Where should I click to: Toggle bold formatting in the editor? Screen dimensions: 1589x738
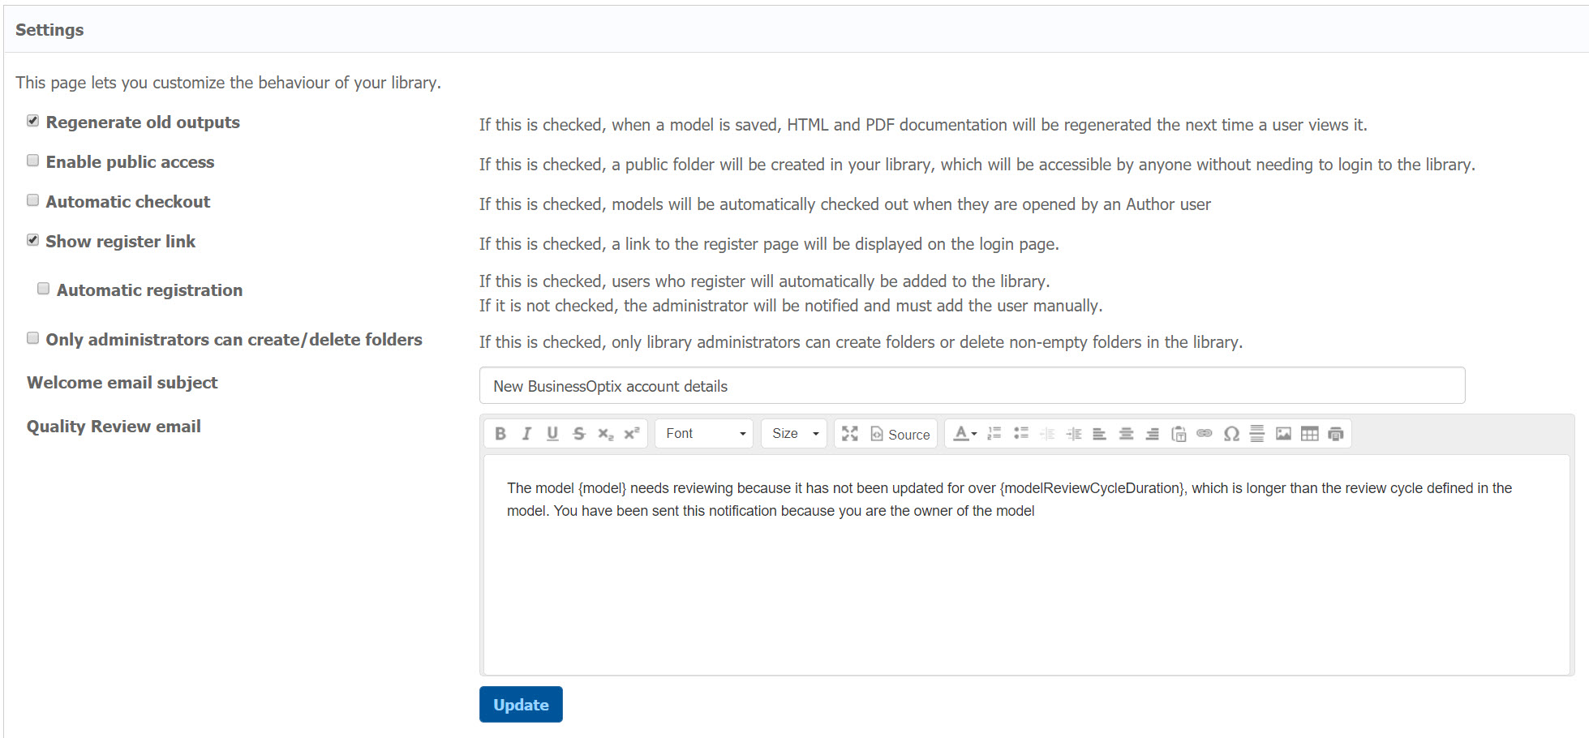tap(500, 434)
